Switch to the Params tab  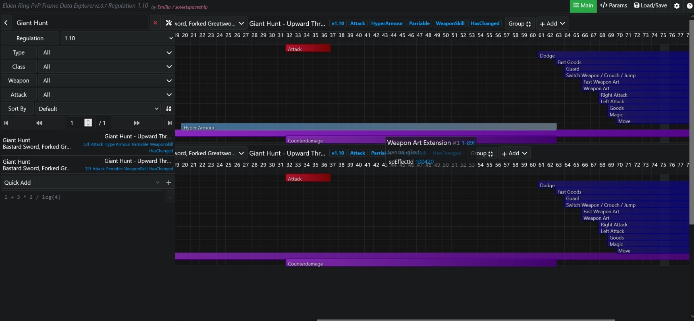pos(613,6)
